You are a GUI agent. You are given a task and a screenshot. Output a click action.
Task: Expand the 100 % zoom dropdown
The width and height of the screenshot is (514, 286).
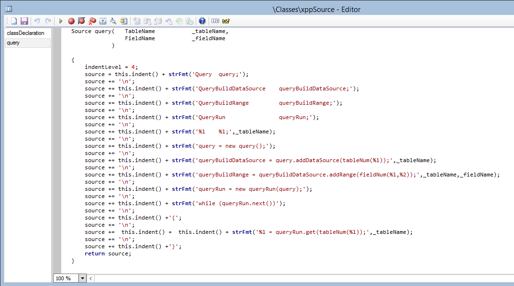[x=82, y=278]
